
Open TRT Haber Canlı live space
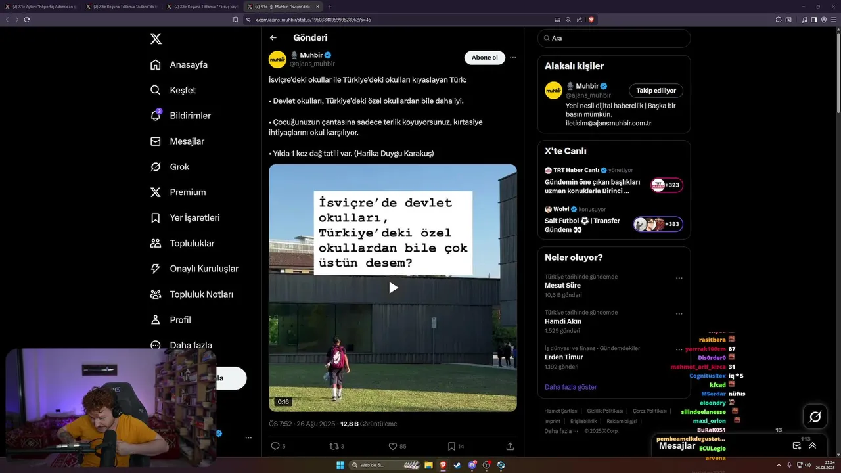click(614, 181)
